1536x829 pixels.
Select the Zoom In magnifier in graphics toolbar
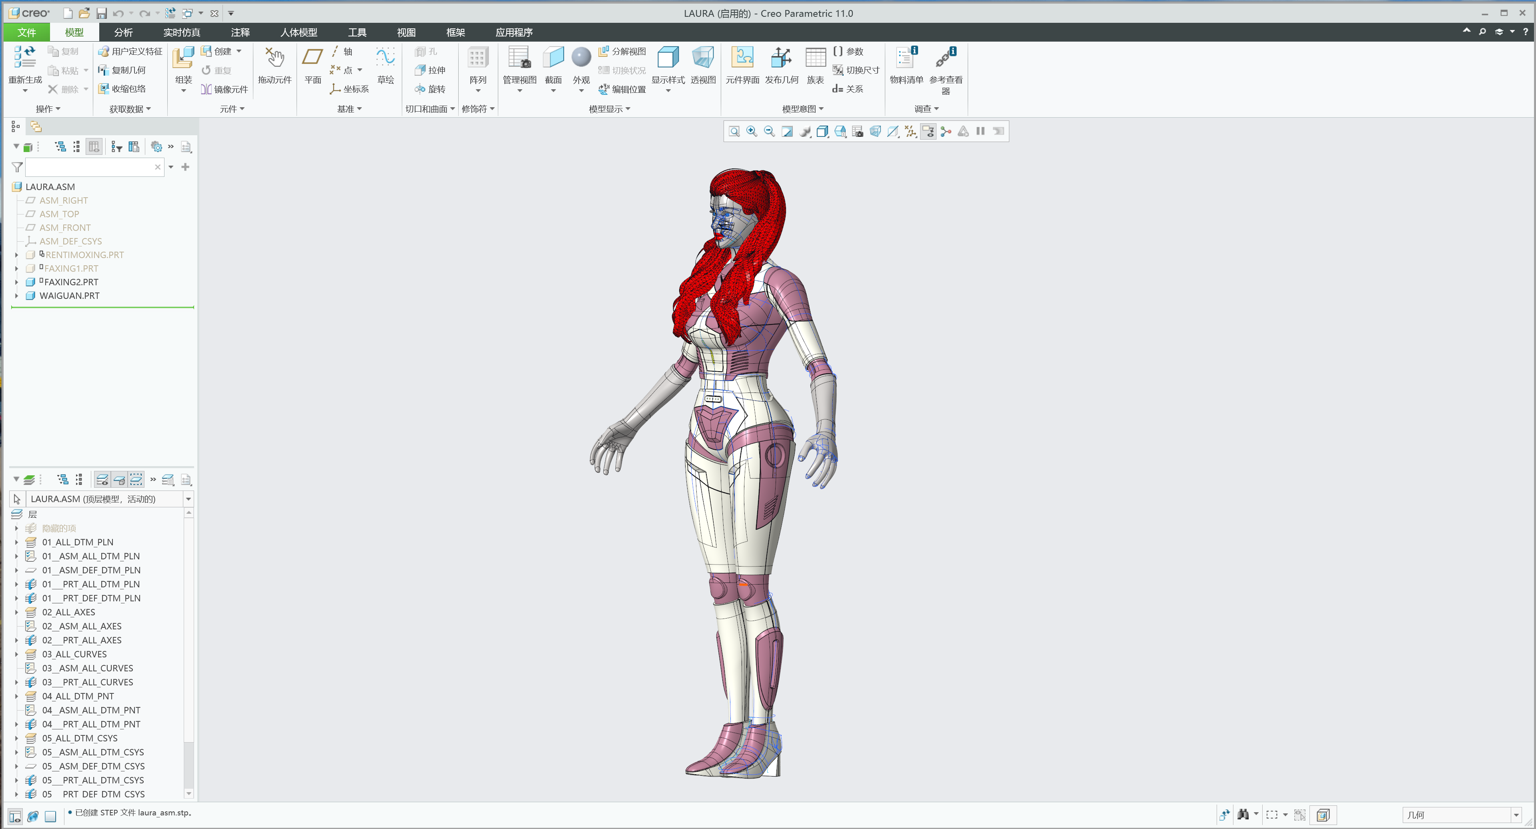coord(751,131)
